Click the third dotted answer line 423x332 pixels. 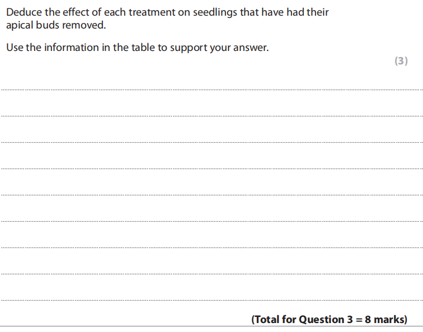[211, 142]
